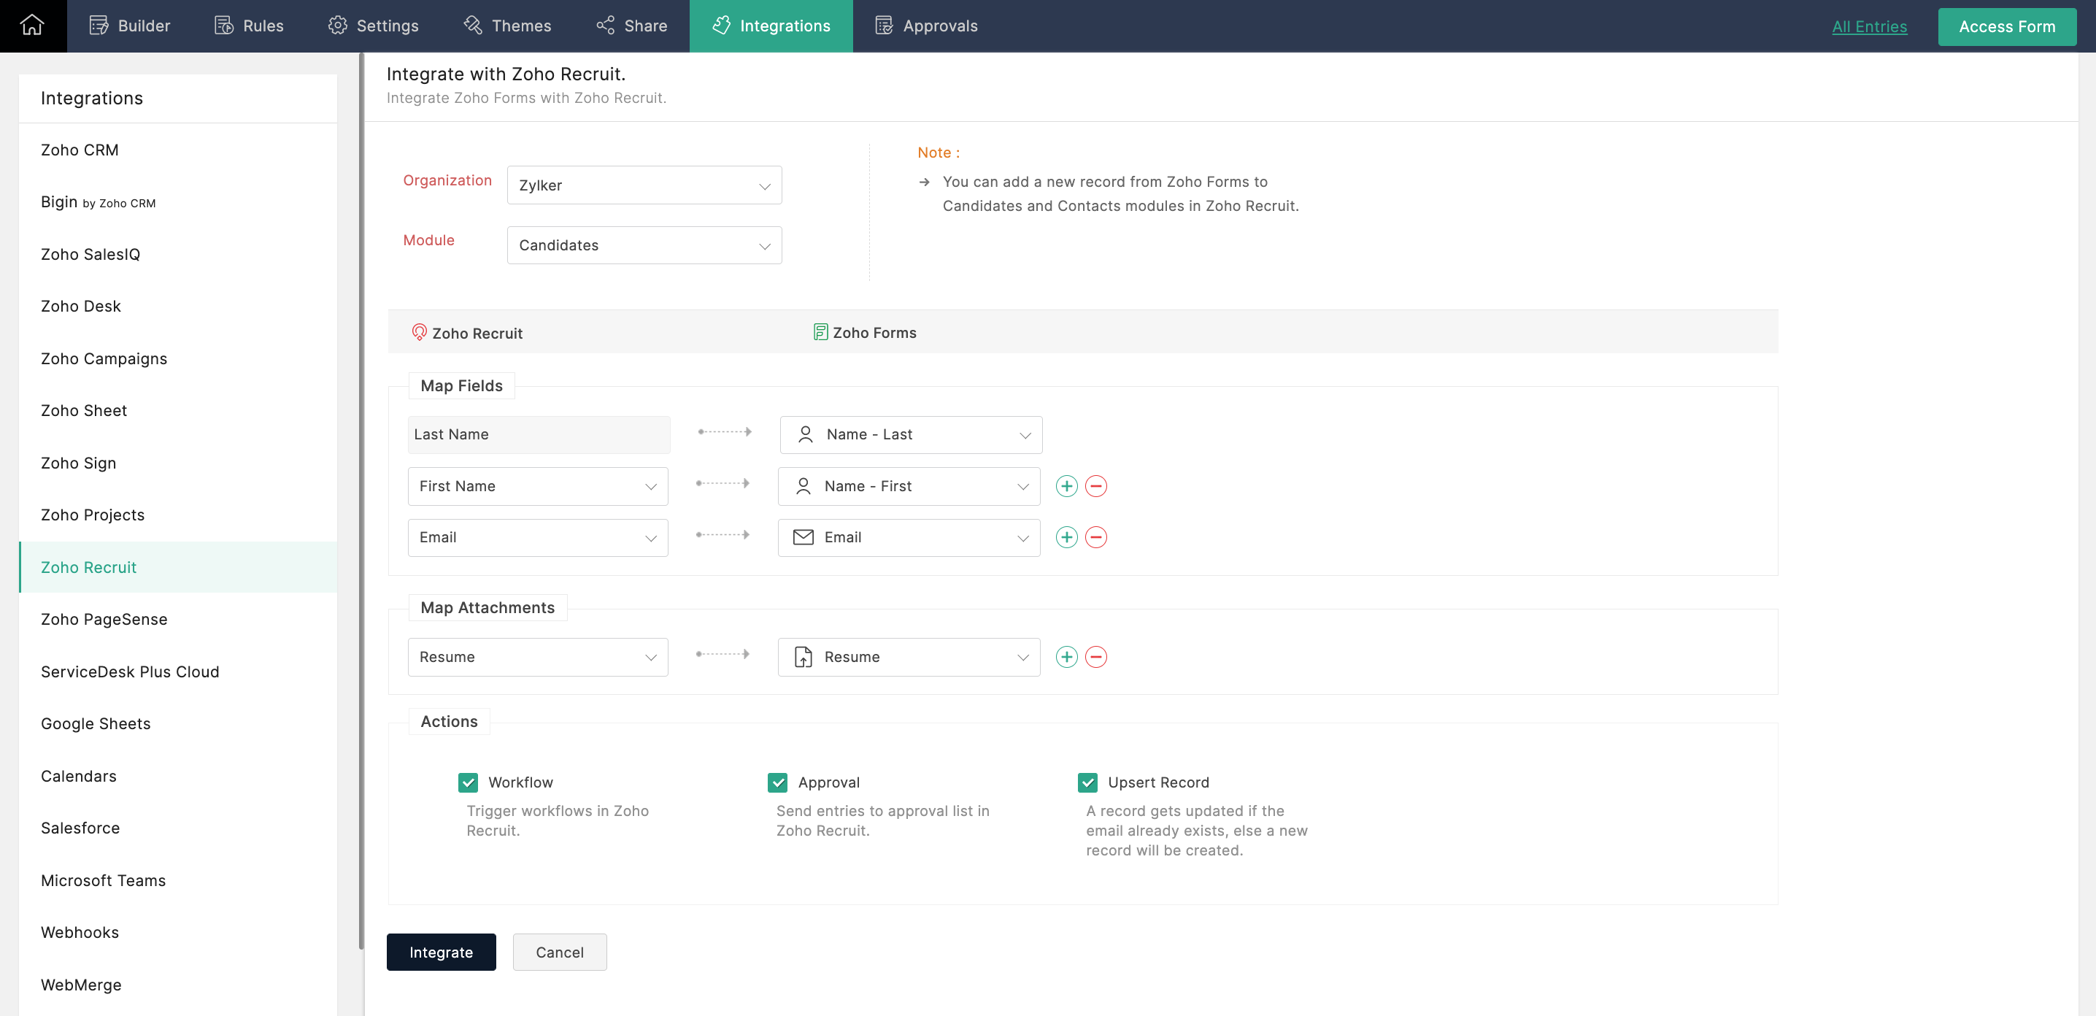Add an attachment mapping after Resume row
This screenshot has height=1016, width=2096.
point(1066,656)
